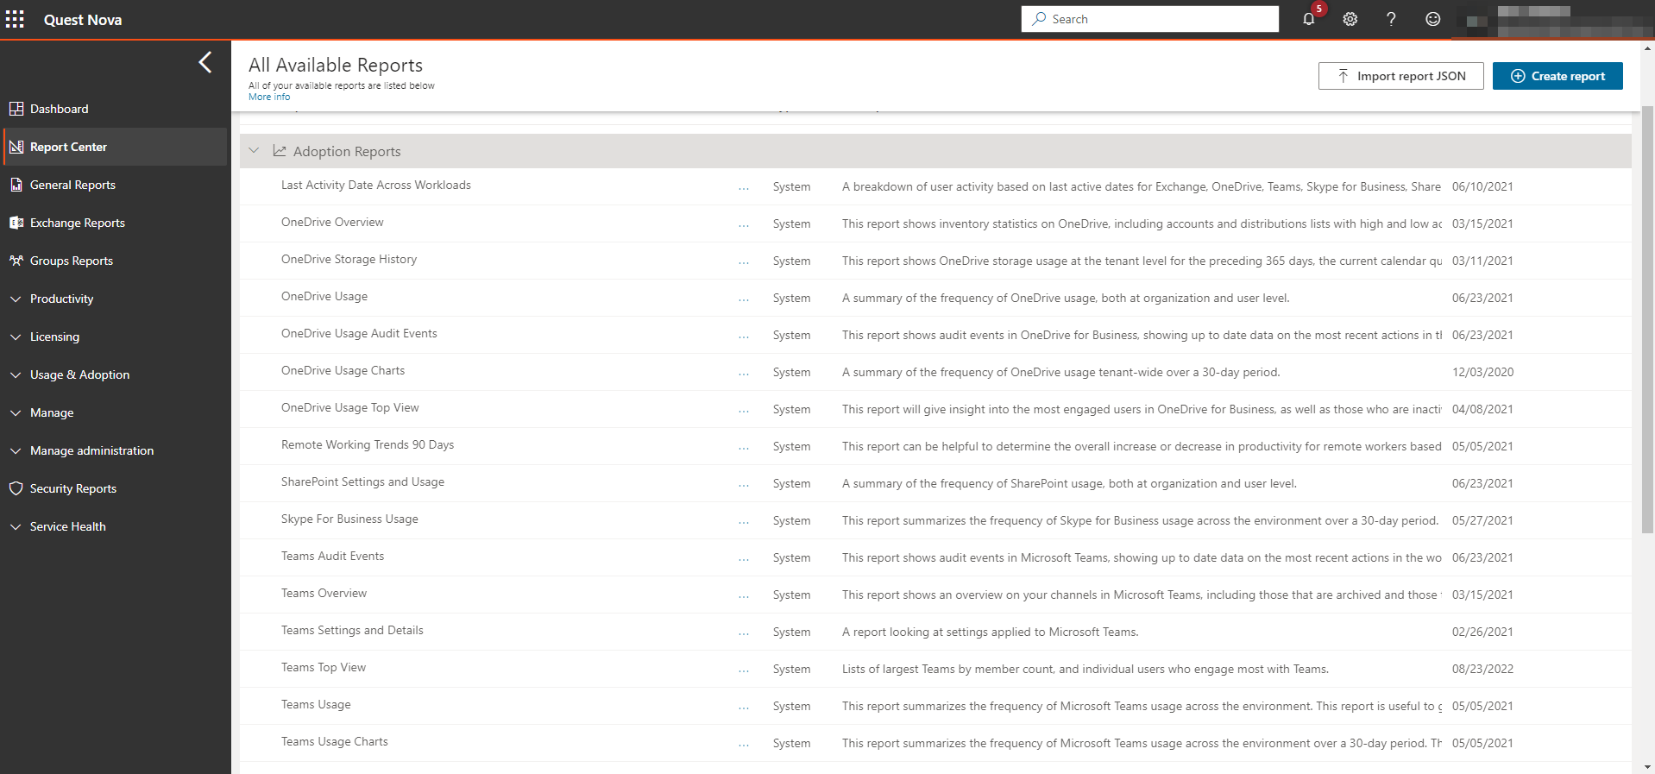Click the Create report button
This screenshot has height=774, width=1655.
pos(1557,76)
